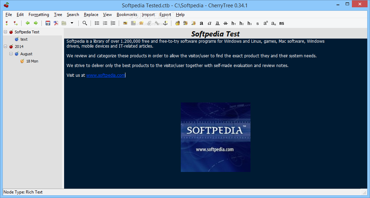Toggle bold text formatting
This screenshot has width=370, height=198.
tap(201, 23)
